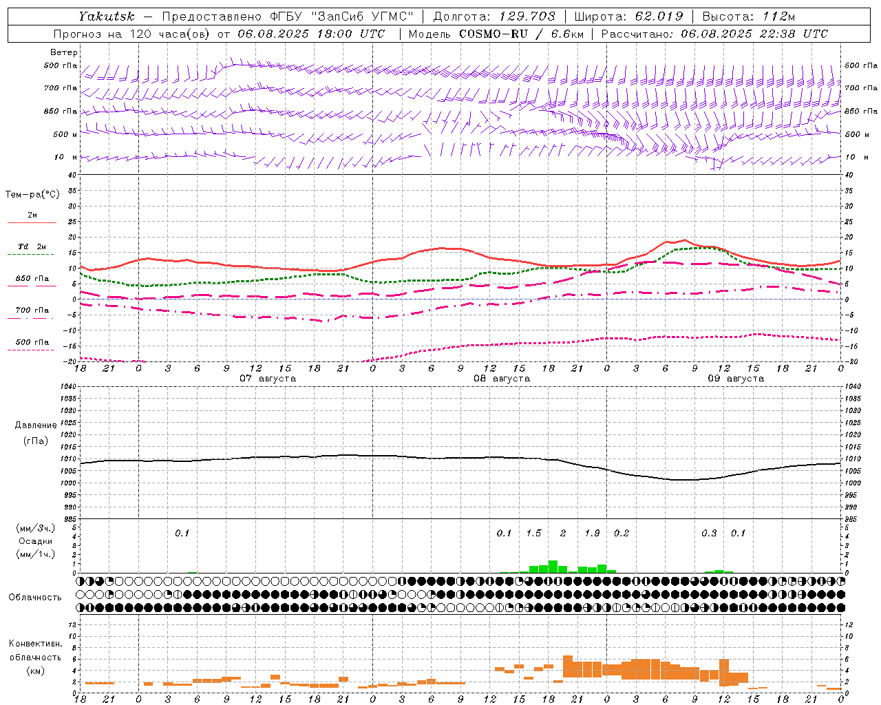Click the tallest green precipitation bar

tap(553, 567)
